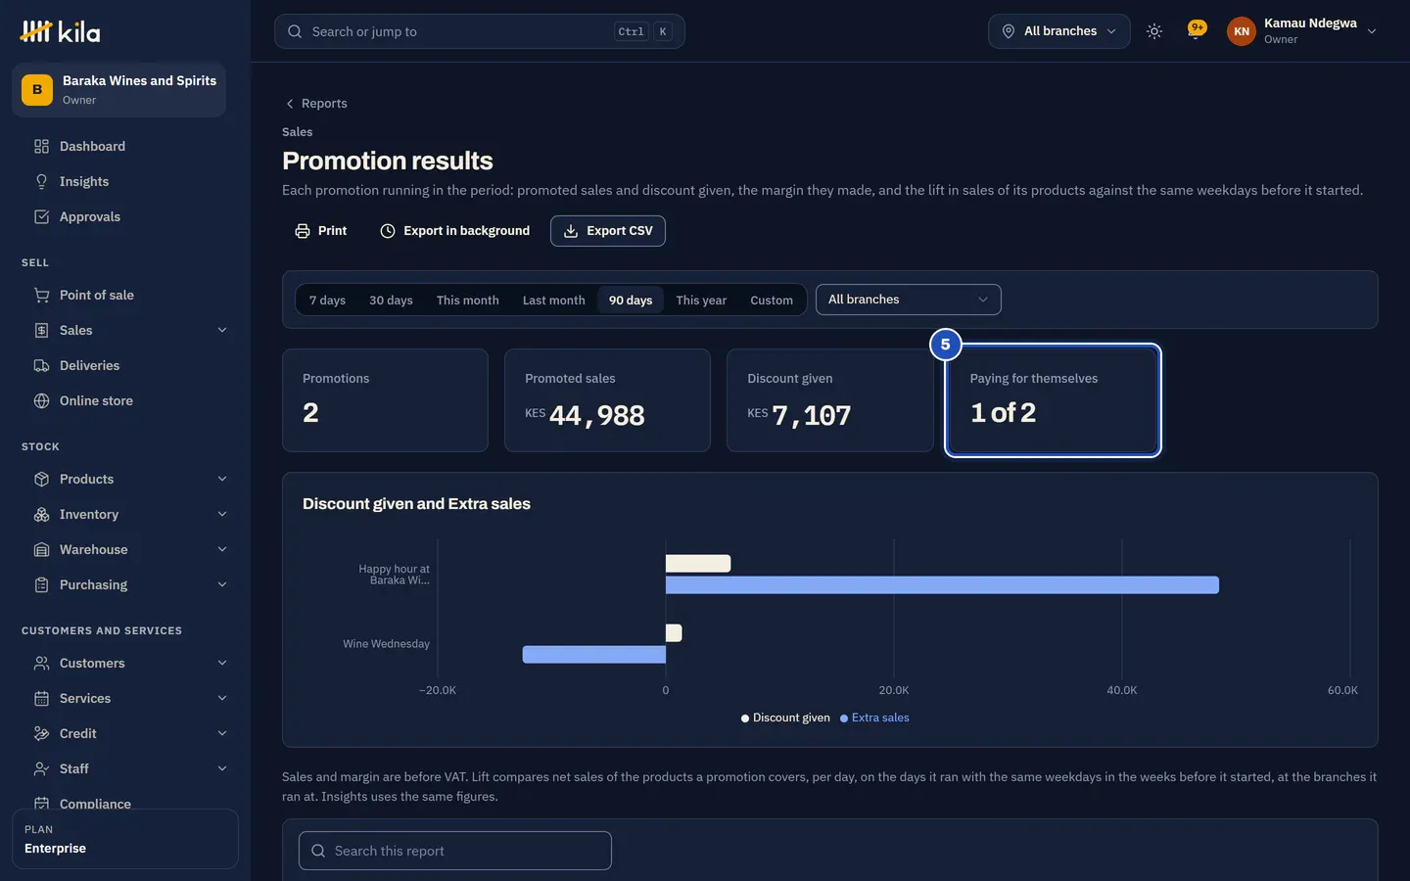Image resolution: width=1410 pixels, height=881 pixels.
Task: Select Last month period
Action: pos(553,301)
